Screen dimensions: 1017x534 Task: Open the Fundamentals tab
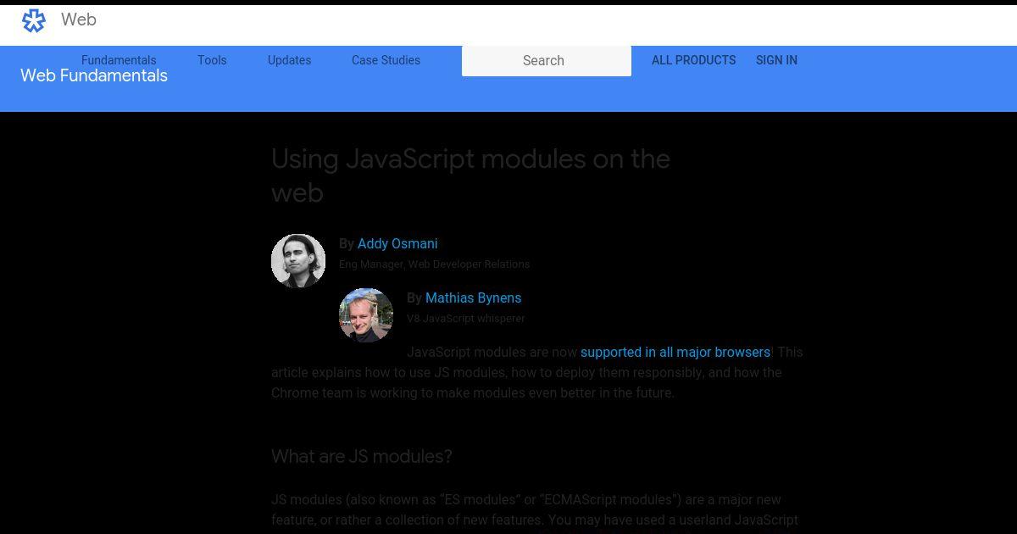(119, 60)
